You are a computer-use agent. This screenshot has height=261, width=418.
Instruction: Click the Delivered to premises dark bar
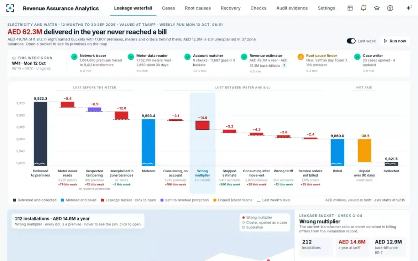pyautogui.click(x=40, y=134)
